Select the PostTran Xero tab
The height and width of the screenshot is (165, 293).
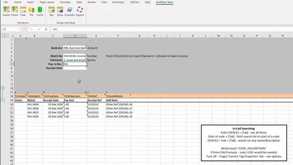(x=164, y=2)
